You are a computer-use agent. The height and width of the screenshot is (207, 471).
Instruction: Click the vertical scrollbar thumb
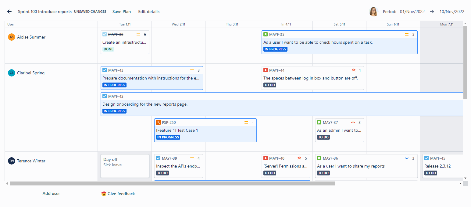click(x=465, y=63)
